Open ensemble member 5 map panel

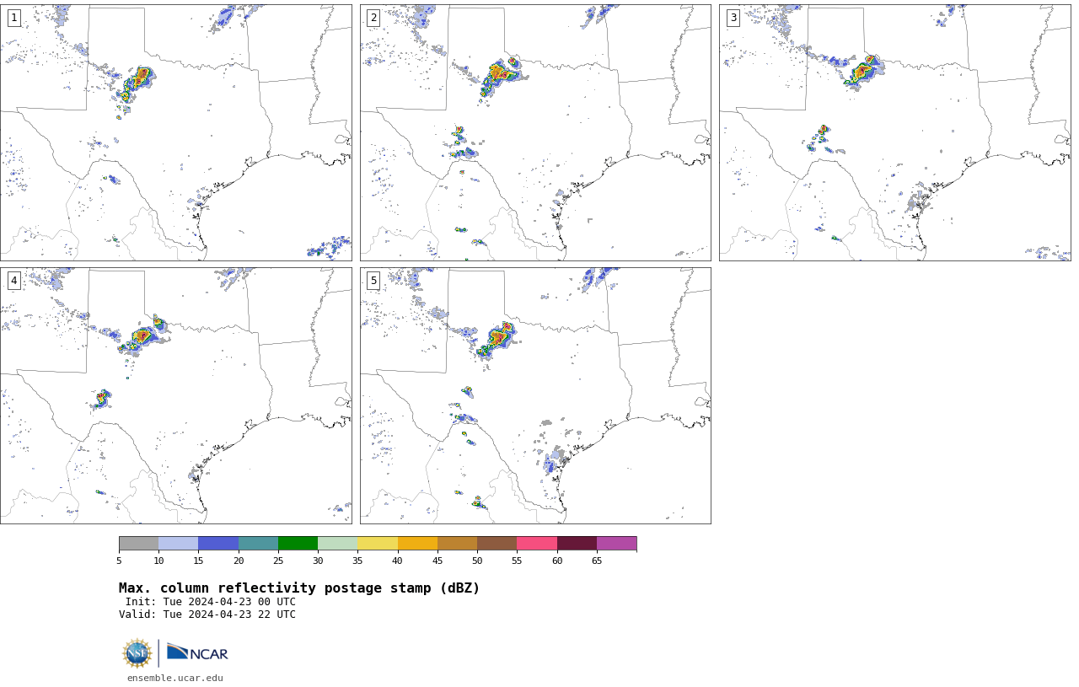(x=535, y=395)
